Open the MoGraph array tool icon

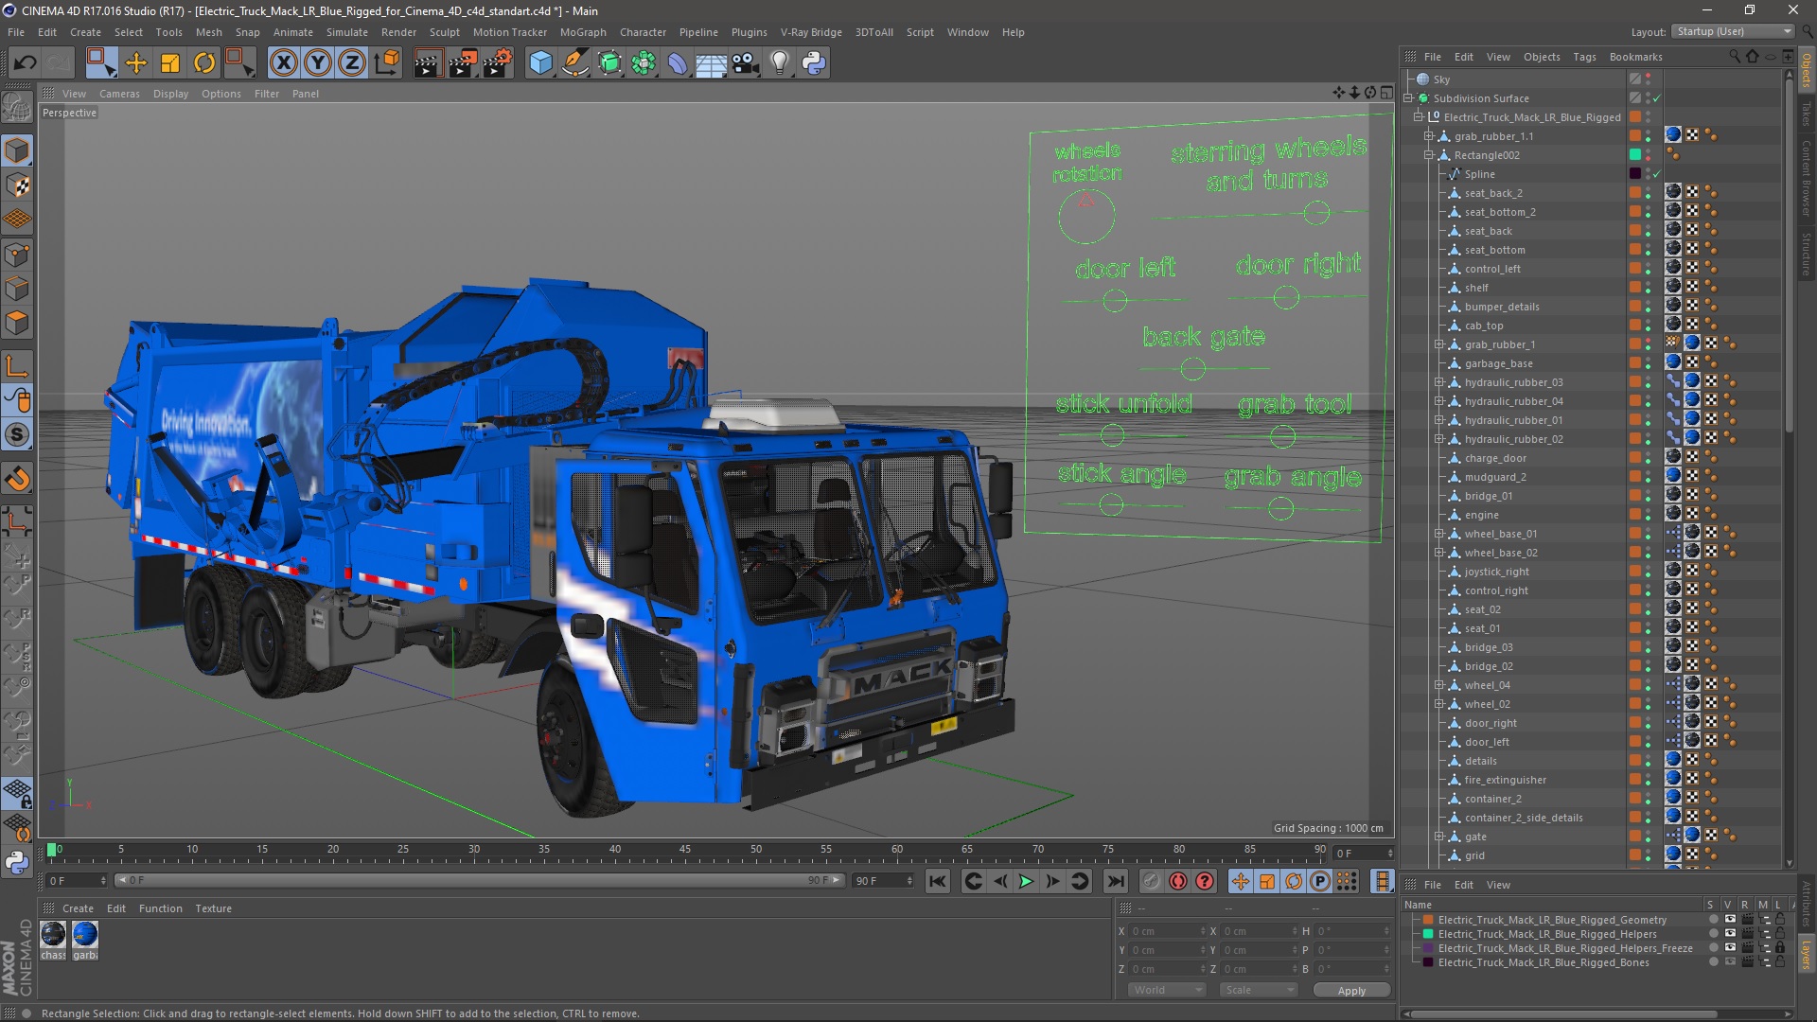click(644, 63)
